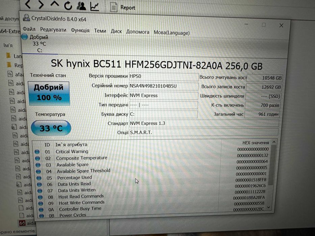Image resolution: width=315 pixels, height=236 pixels.
Task: Select the Lan folder in background file list
Action: coord(14,56)
